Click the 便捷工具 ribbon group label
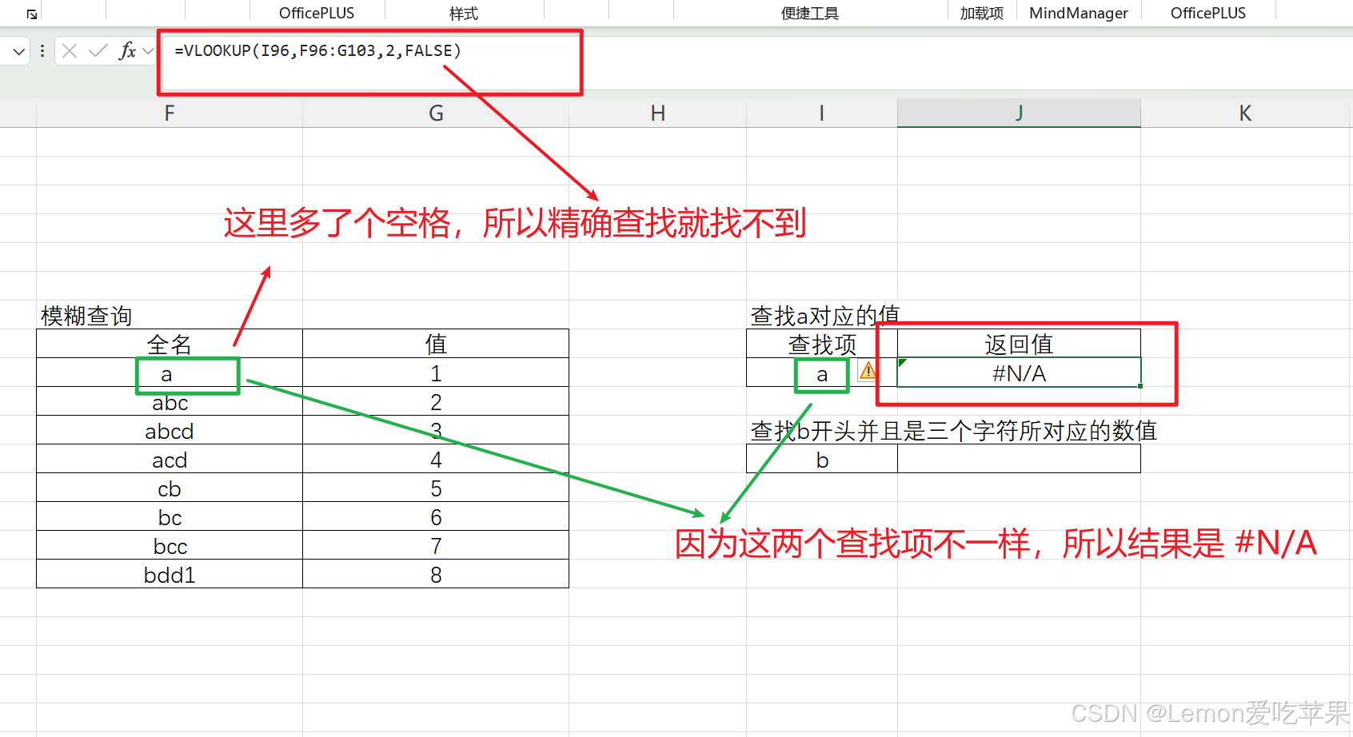 810,14
